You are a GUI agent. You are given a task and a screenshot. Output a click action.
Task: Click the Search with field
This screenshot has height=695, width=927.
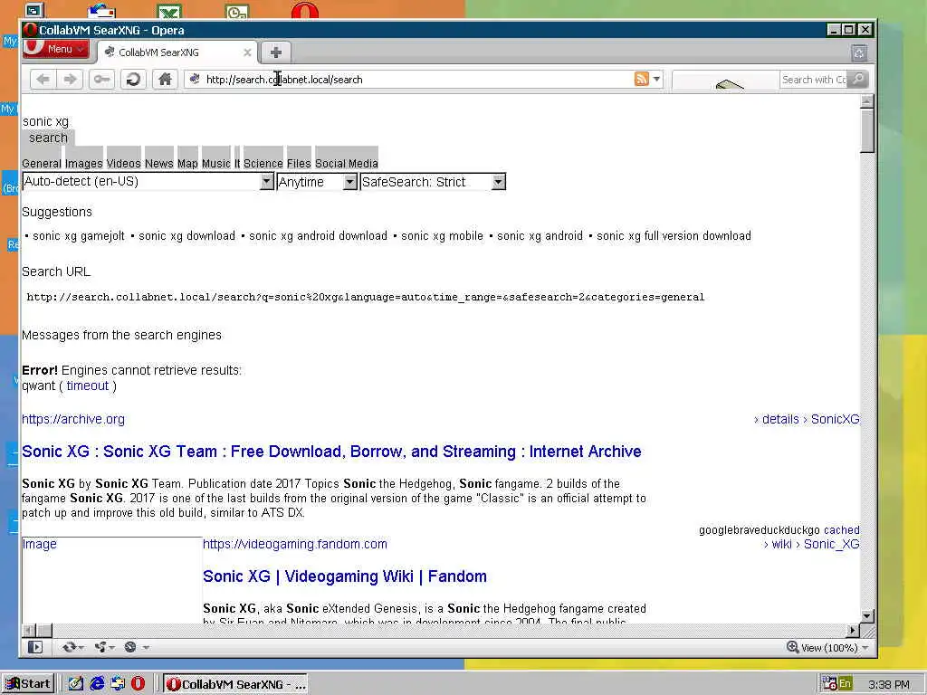pyautogui.click(x=813, y=80)
